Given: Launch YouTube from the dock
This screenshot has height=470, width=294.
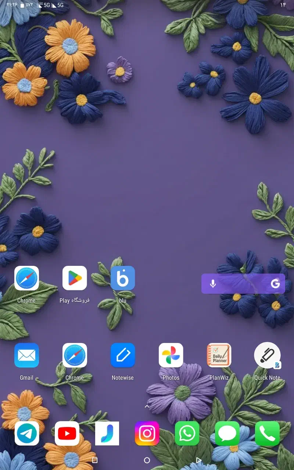Looking at the screenshot, I should 67,433.
